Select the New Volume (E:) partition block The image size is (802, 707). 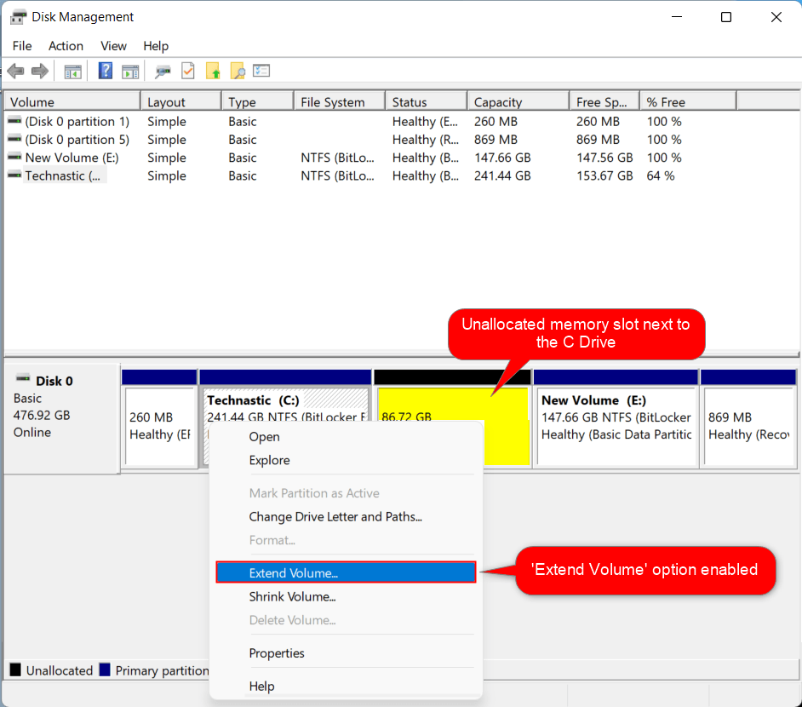click(615, 417)
